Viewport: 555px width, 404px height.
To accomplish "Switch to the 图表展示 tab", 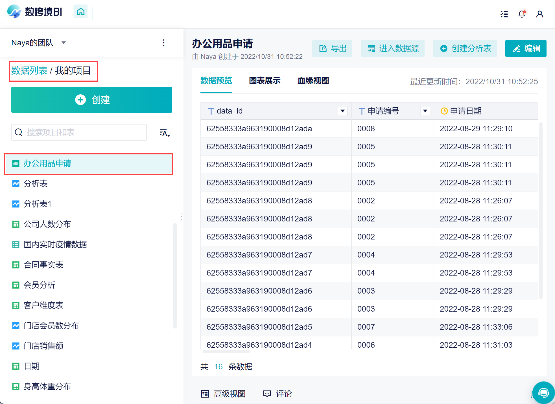I will click(x=265, y=81).
